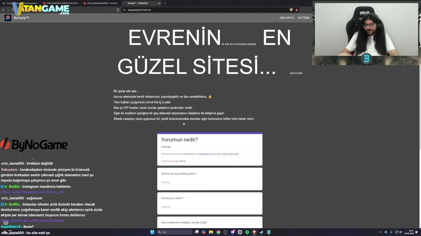Open OBS Studio from the taskbar
The height and width of the screenshot is (236, 421).
click(x=225, y=232)
